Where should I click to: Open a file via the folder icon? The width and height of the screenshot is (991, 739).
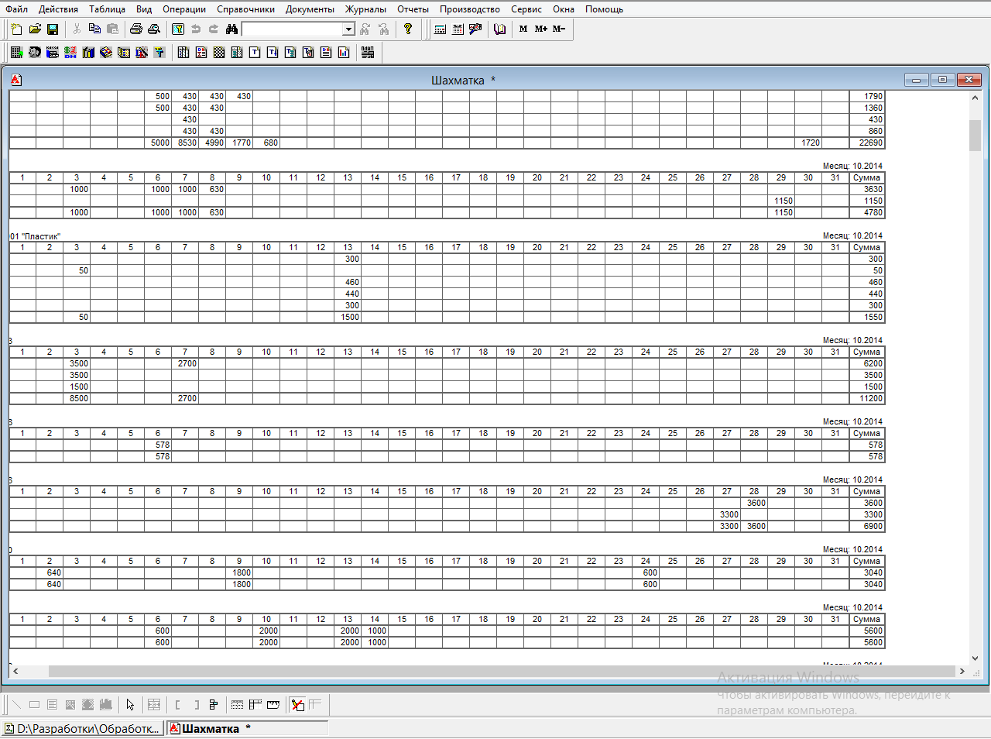point(35,29)
